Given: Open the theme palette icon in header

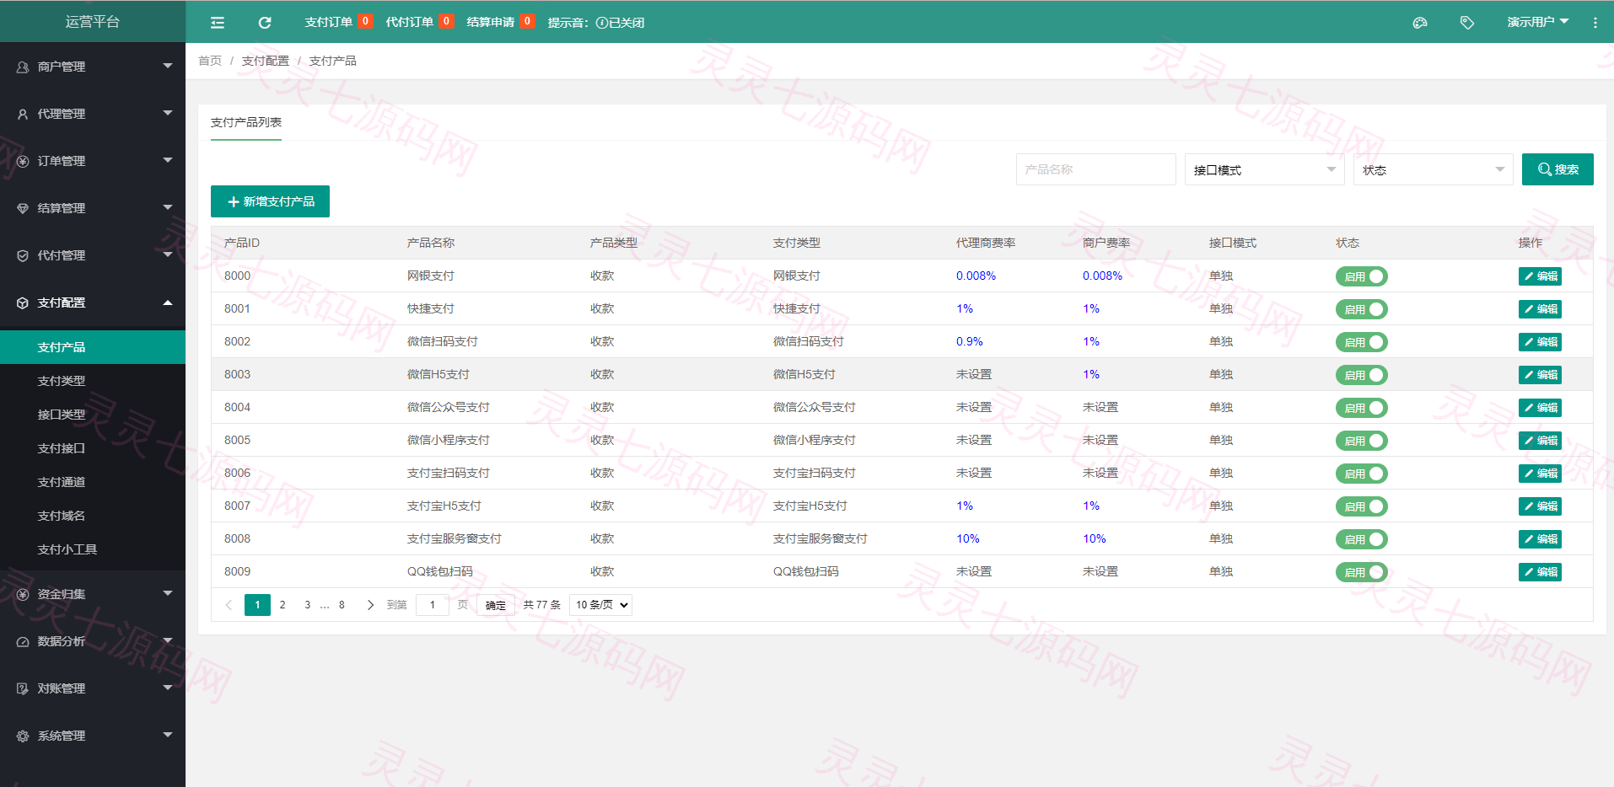Looking at the screenshot, I should coord(1420,23).
